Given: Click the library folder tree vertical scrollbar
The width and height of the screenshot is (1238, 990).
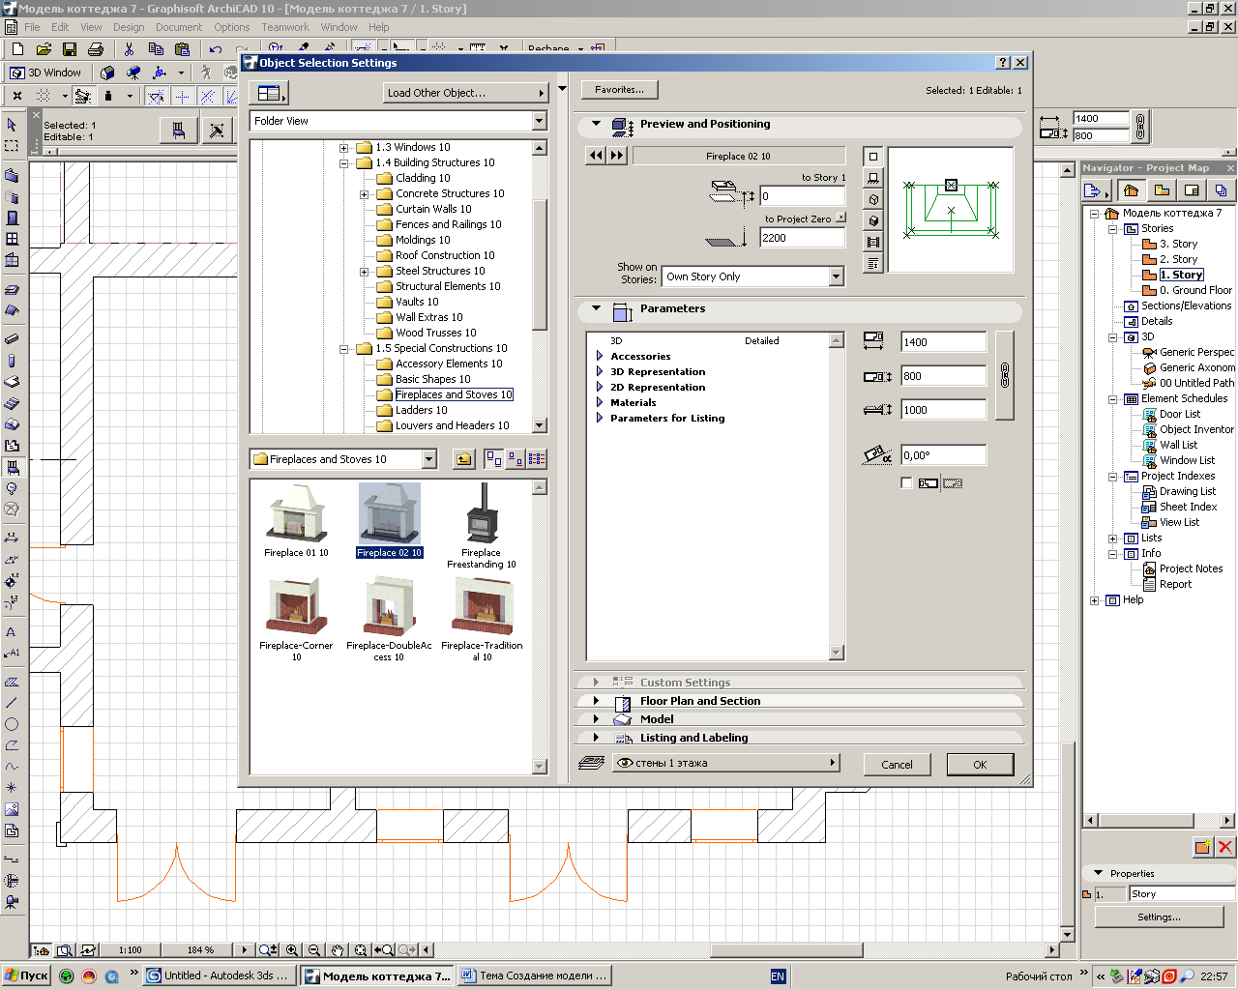Looking at the screenshot, I should [540, 287].
